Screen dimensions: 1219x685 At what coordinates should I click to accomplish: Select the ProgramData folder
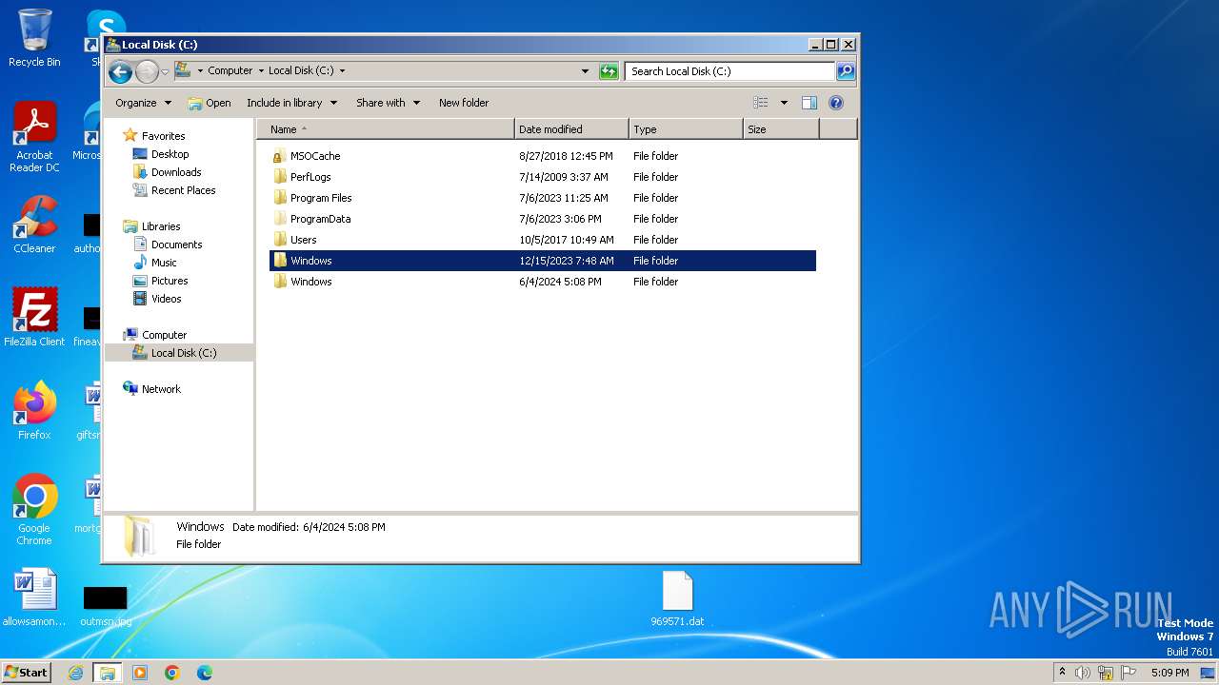point(543,219)
